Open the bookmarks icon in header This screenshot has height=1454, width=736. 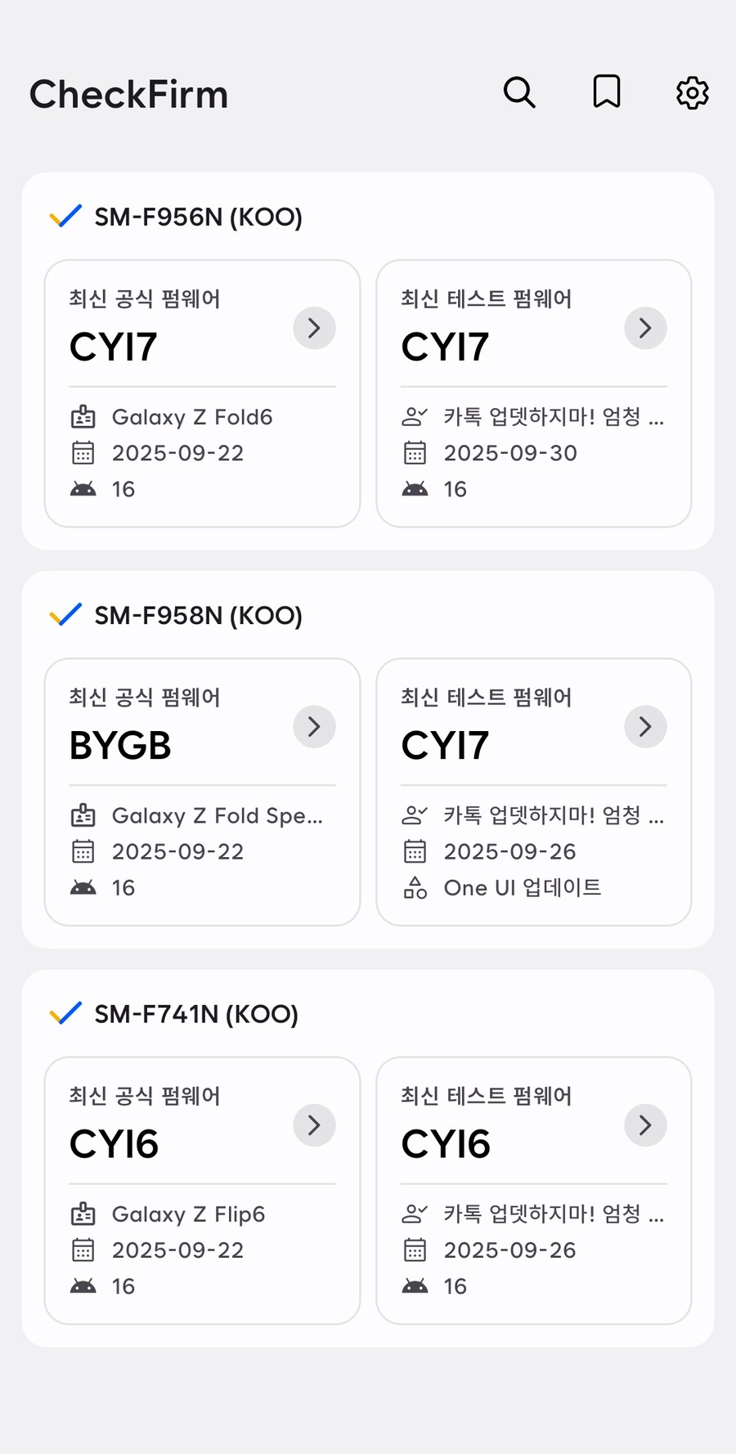tap(606, 92)
